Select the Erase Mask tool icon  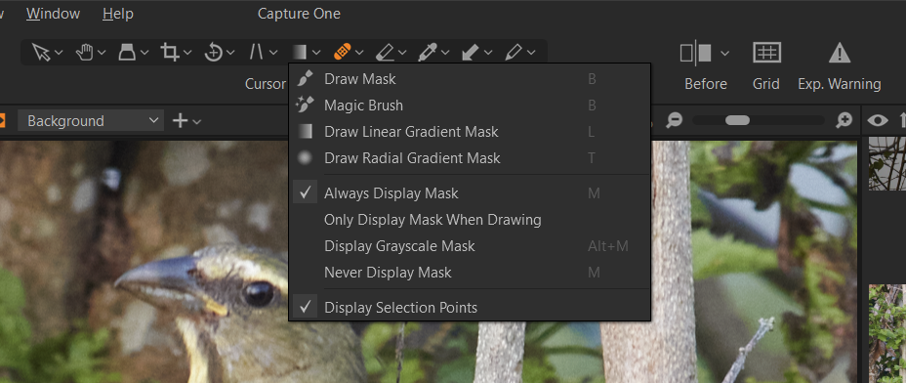[385, 53]
